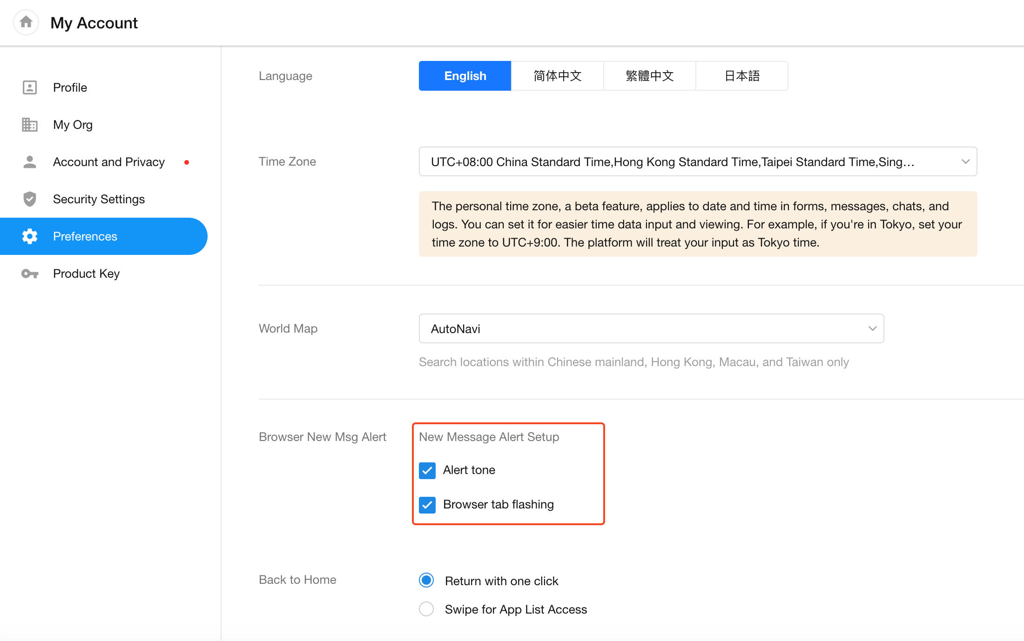Disable Browser tab flashing checkbox

coord(427,505)
